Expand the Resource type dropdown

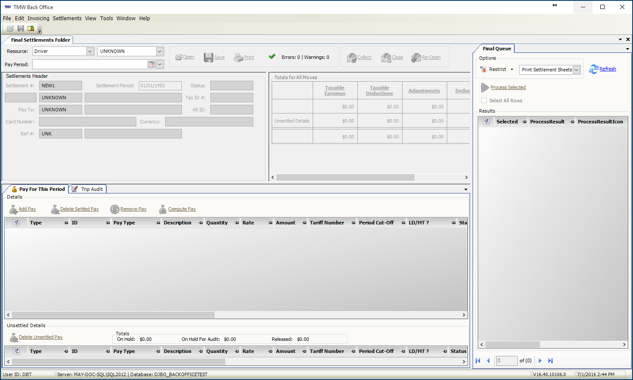tap(90, 51)
